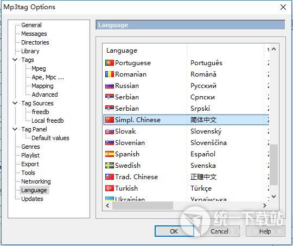Open the Local freedb settings
Screen dimensions: 293x246
(x=48, y=121)
